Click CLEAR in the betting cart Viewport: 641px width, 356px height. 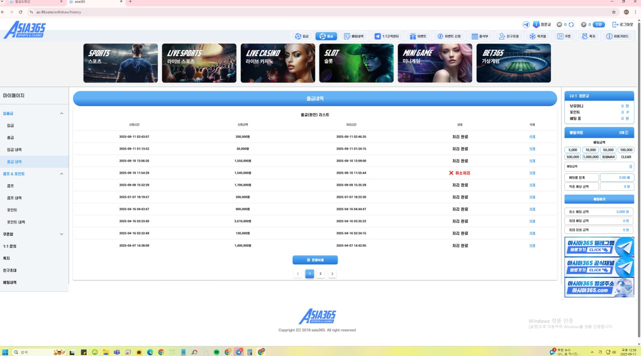click(626, 157)
